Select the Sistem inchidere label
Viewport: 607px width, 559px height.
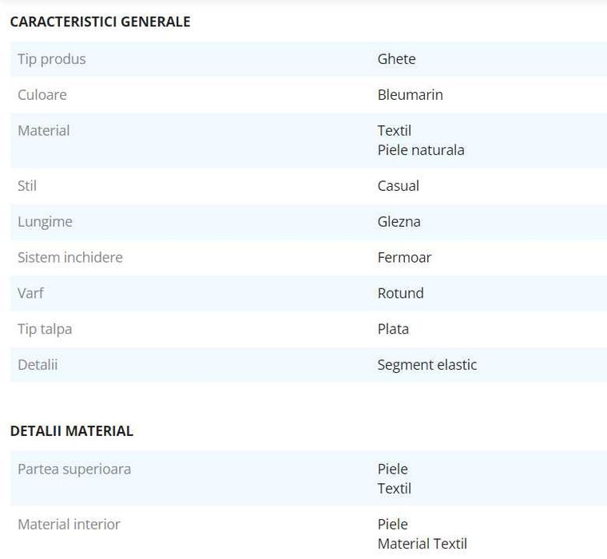70,257
